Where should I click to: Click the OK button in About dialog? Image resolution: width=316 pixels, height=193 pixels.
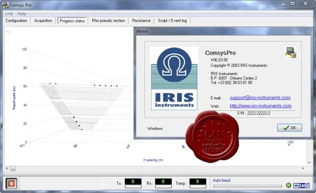click(x=290, y=128)
